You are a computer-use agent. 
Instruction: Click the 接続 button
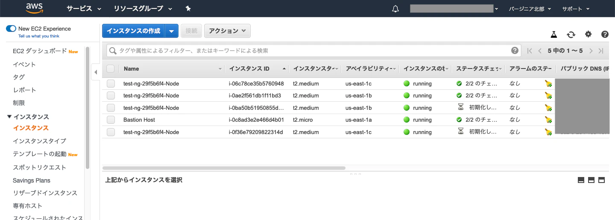tap(191, 31)
